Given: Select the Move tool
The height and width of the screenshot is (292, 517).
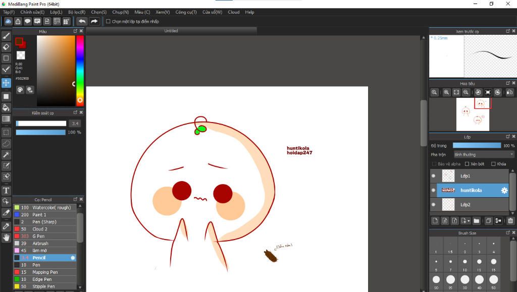Looking at the screenshot, I should [6, 83].
